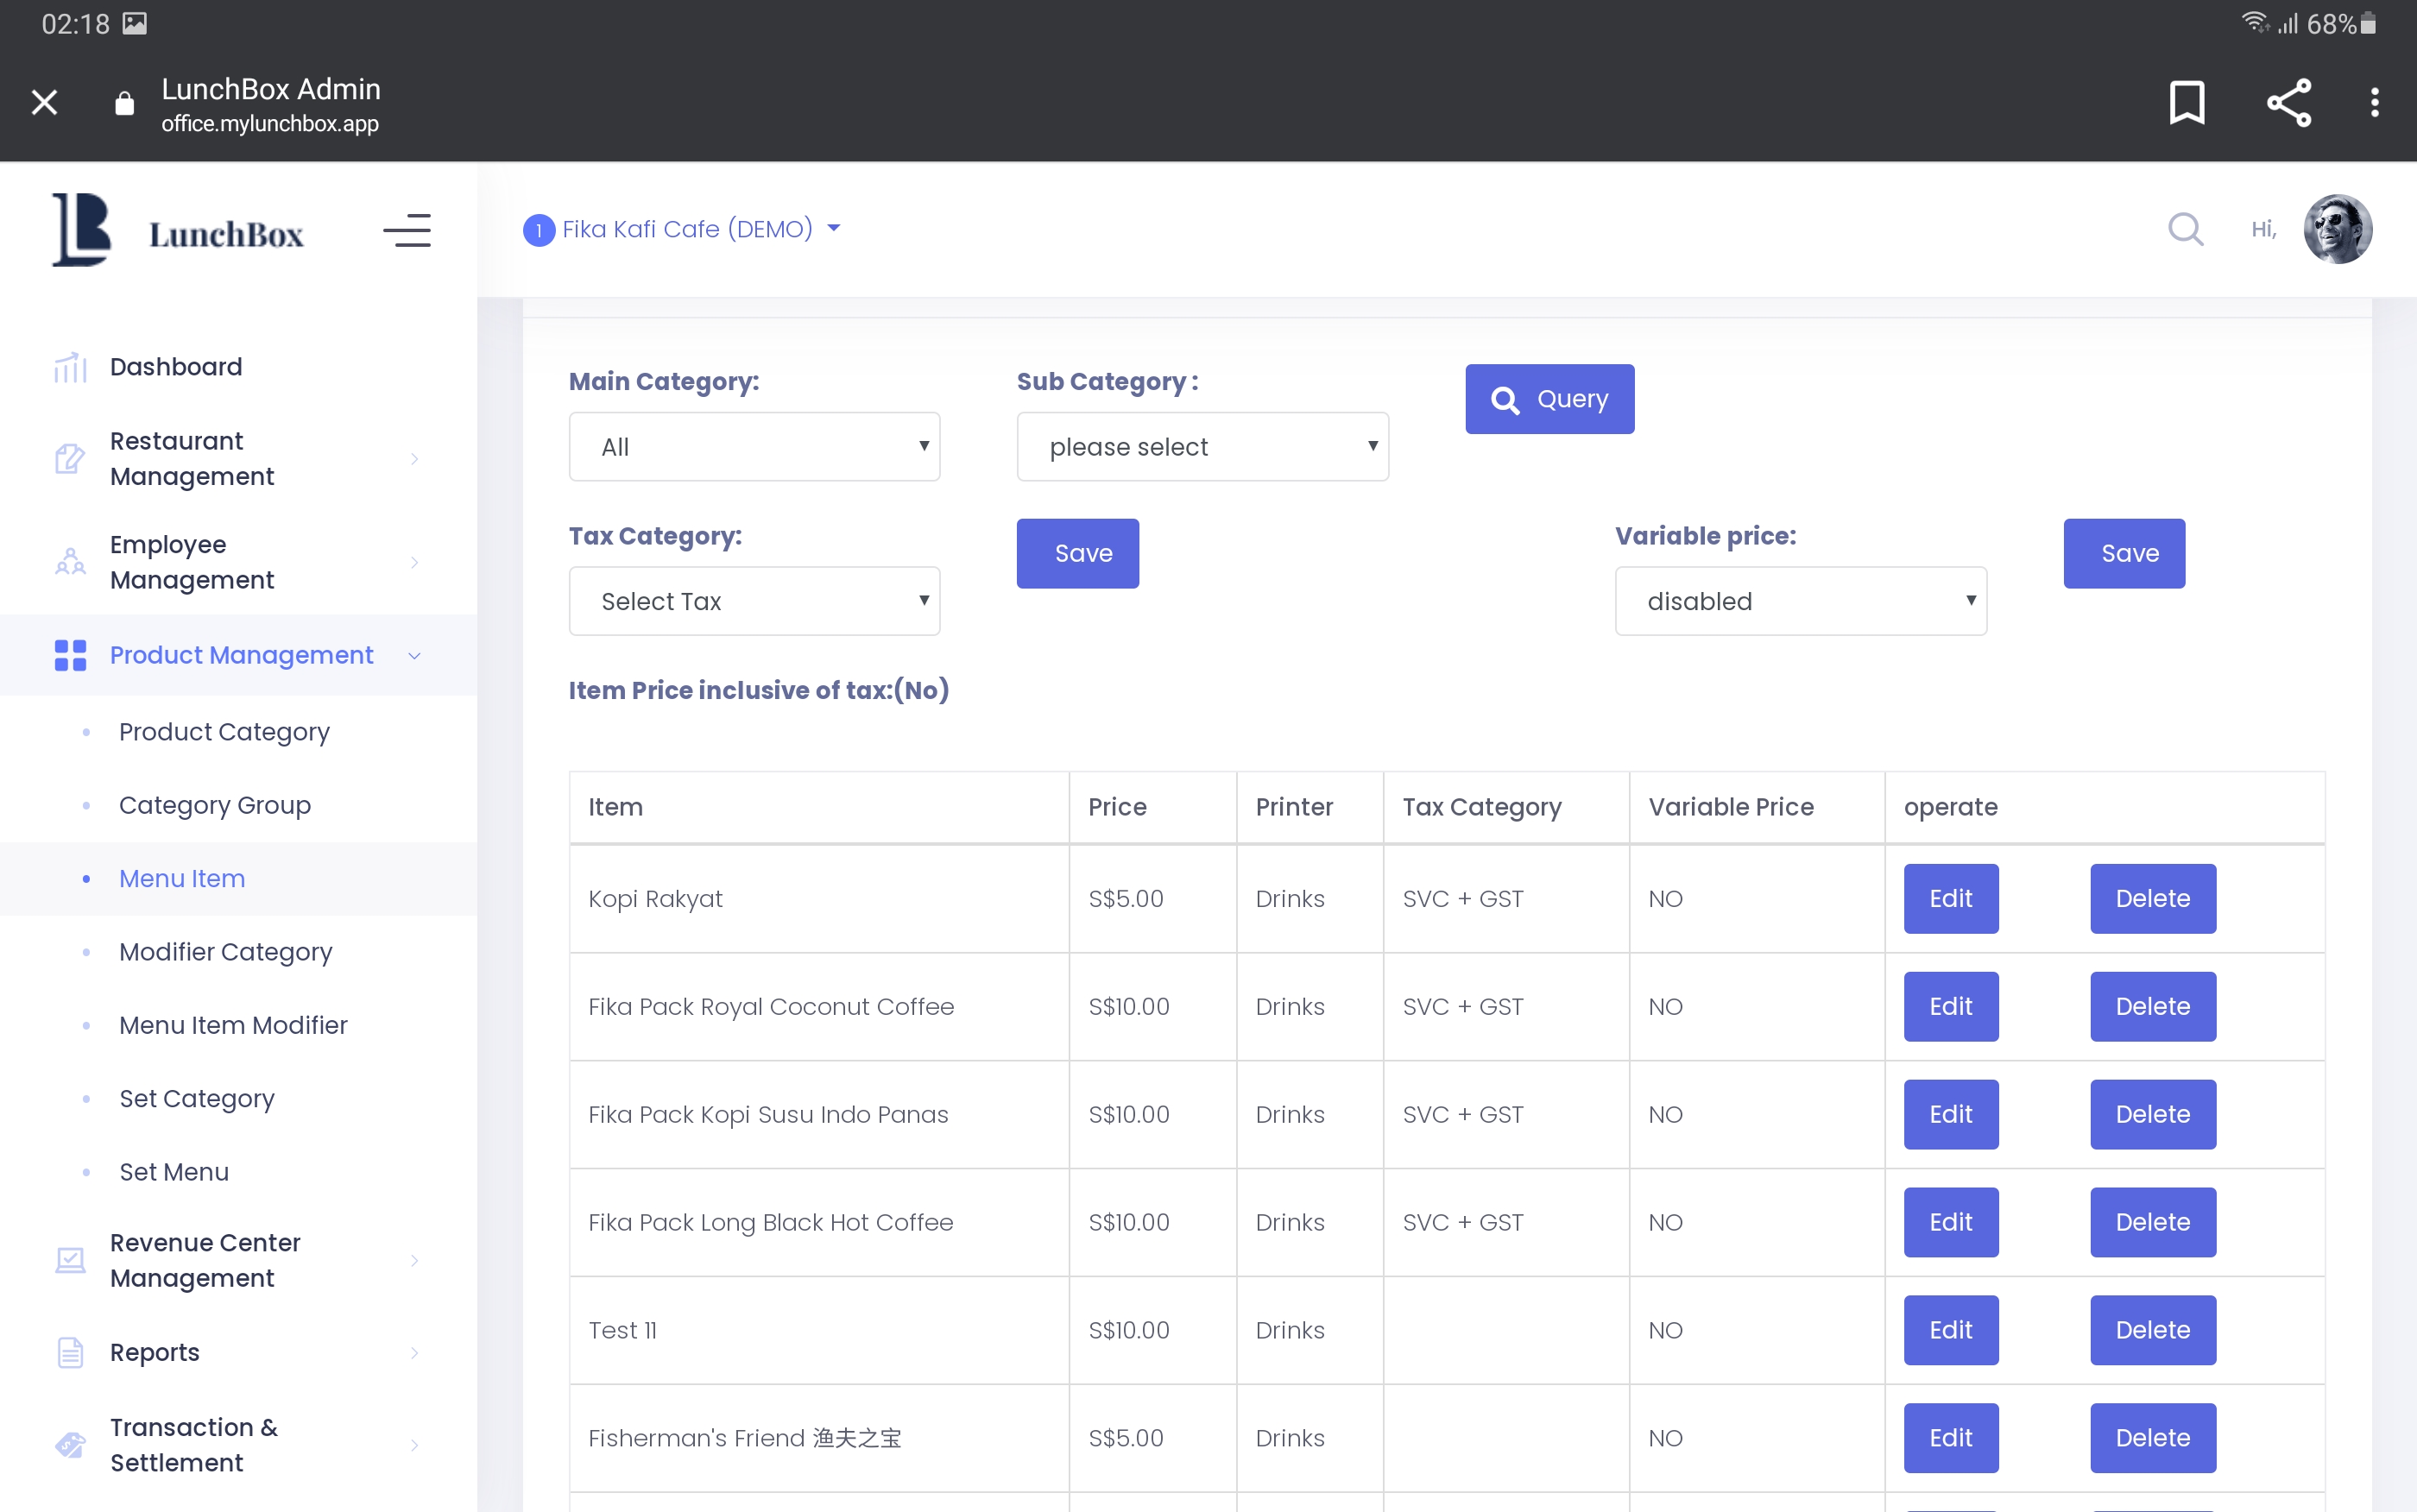Open Modifier Category in sidebar
The image size is (2417, 1512).
225,951
